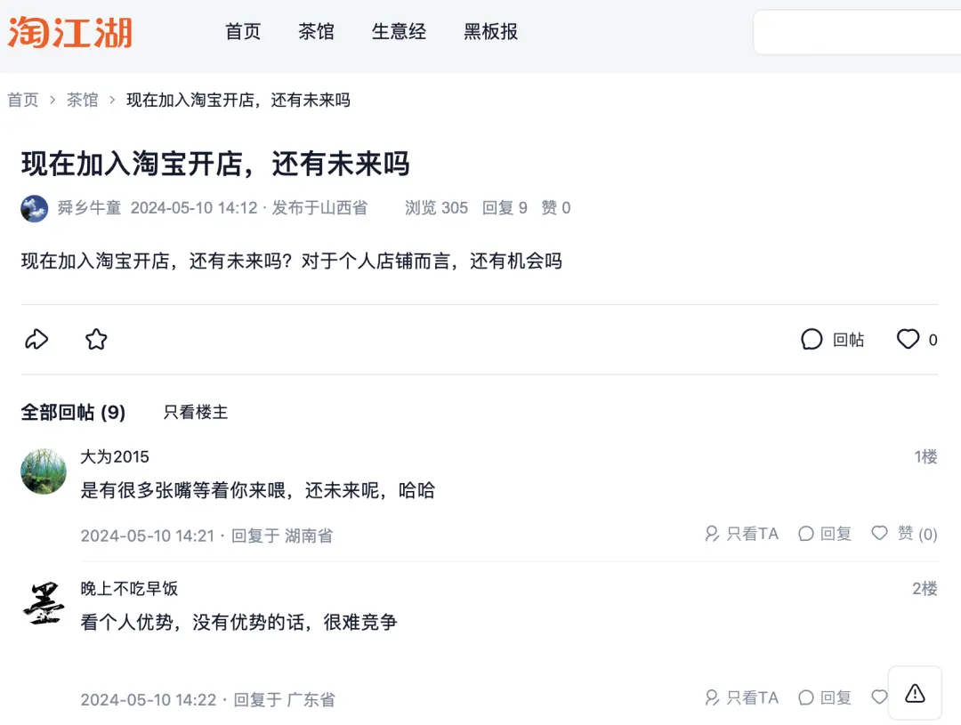The height and width of the screenshot is (725, 961).
Task: Click the 赞 0 count in header
Action: [x=556, y=208]
